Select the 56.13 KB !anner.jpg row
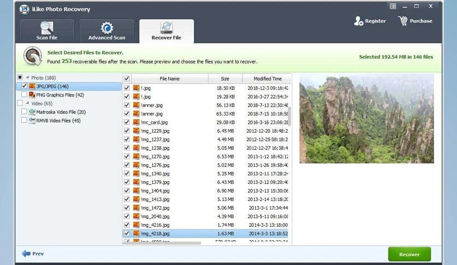This screenshot has width=457, height=265. click(206, 105)
